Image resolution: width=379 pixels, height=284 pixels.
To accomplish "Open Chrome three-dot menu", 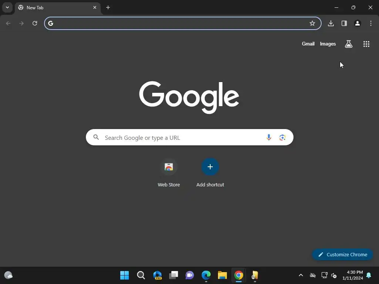I will click(x=371, y=23).
